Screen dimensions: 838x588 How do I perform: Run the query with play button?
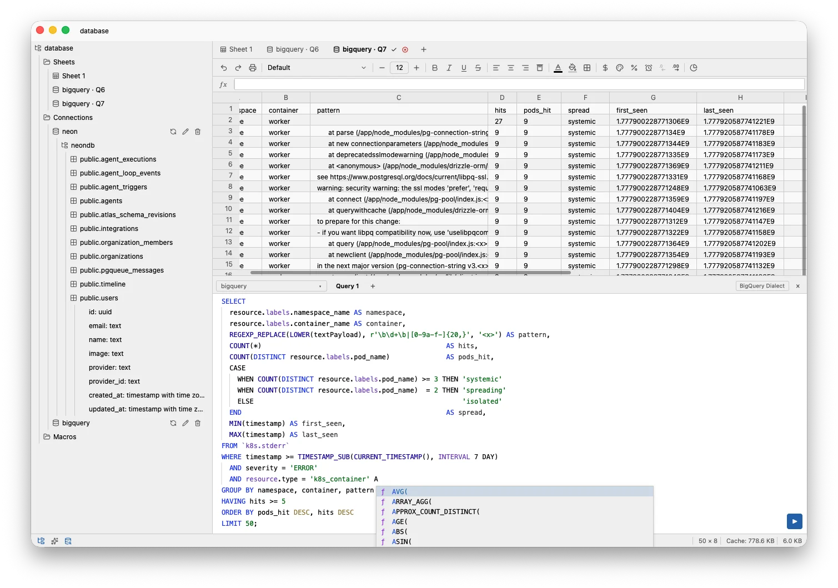[x=795, y=521]
